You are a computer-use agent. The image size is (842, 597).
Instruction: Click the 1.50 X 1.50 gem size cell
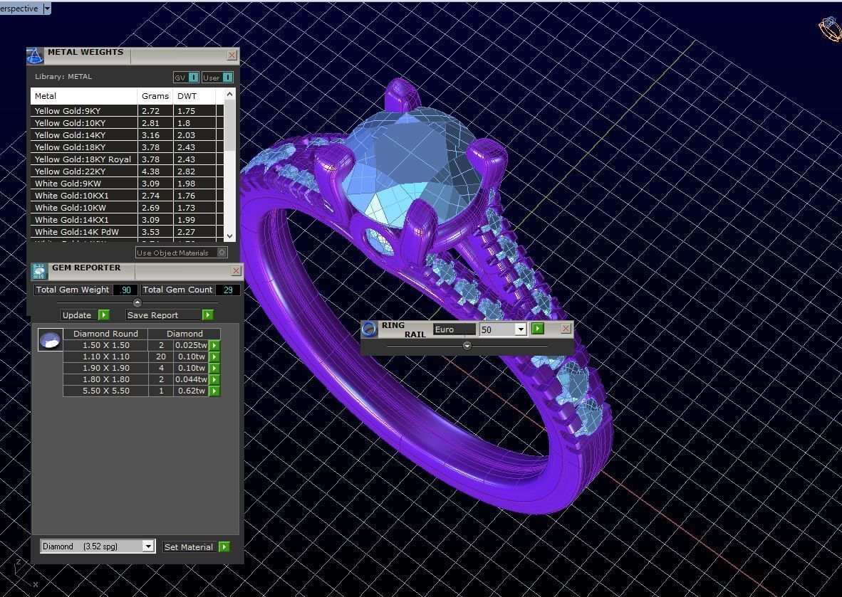click(106, 345)
